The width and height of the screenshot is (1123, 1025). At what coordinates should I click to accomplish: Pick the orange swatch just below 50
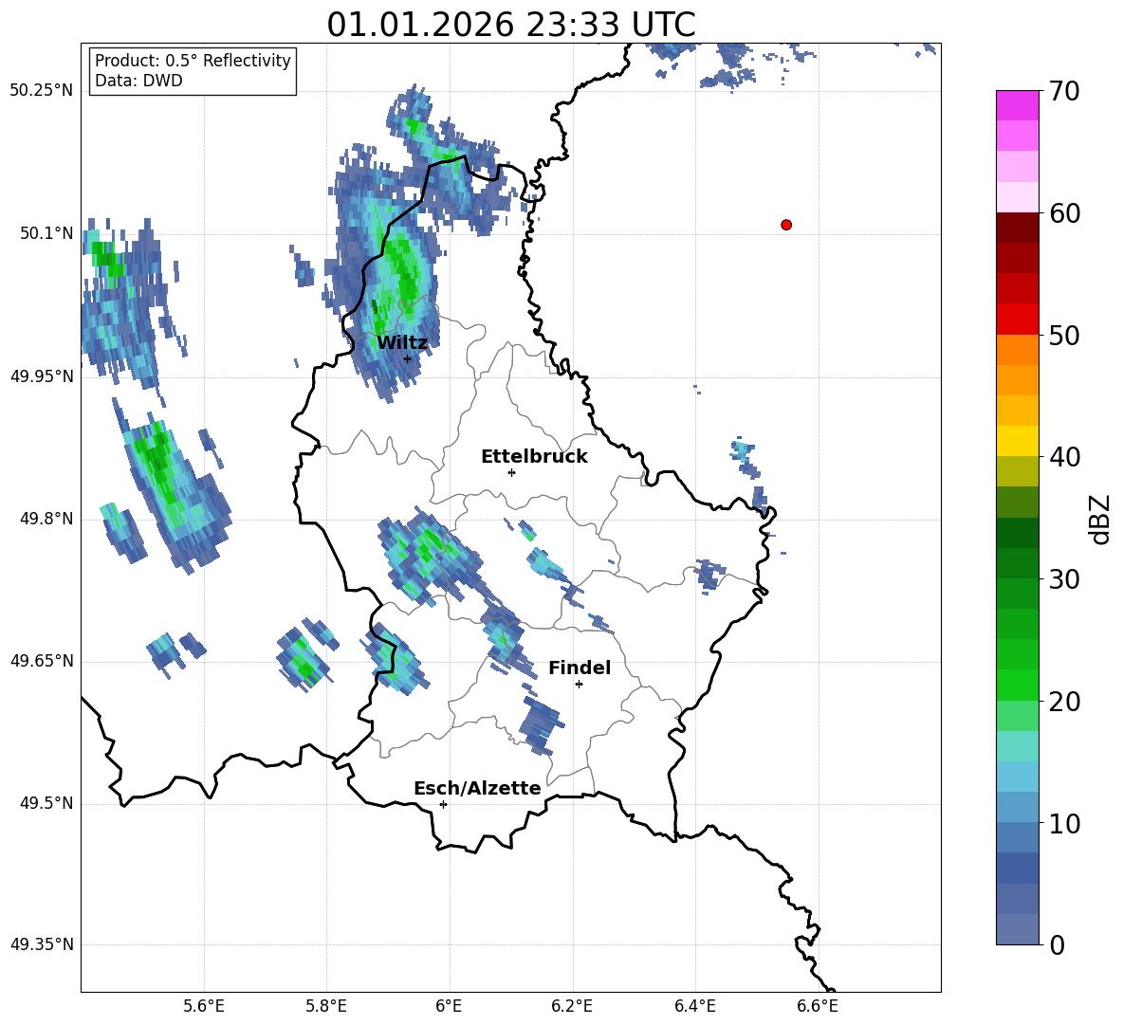point(1018,350)
